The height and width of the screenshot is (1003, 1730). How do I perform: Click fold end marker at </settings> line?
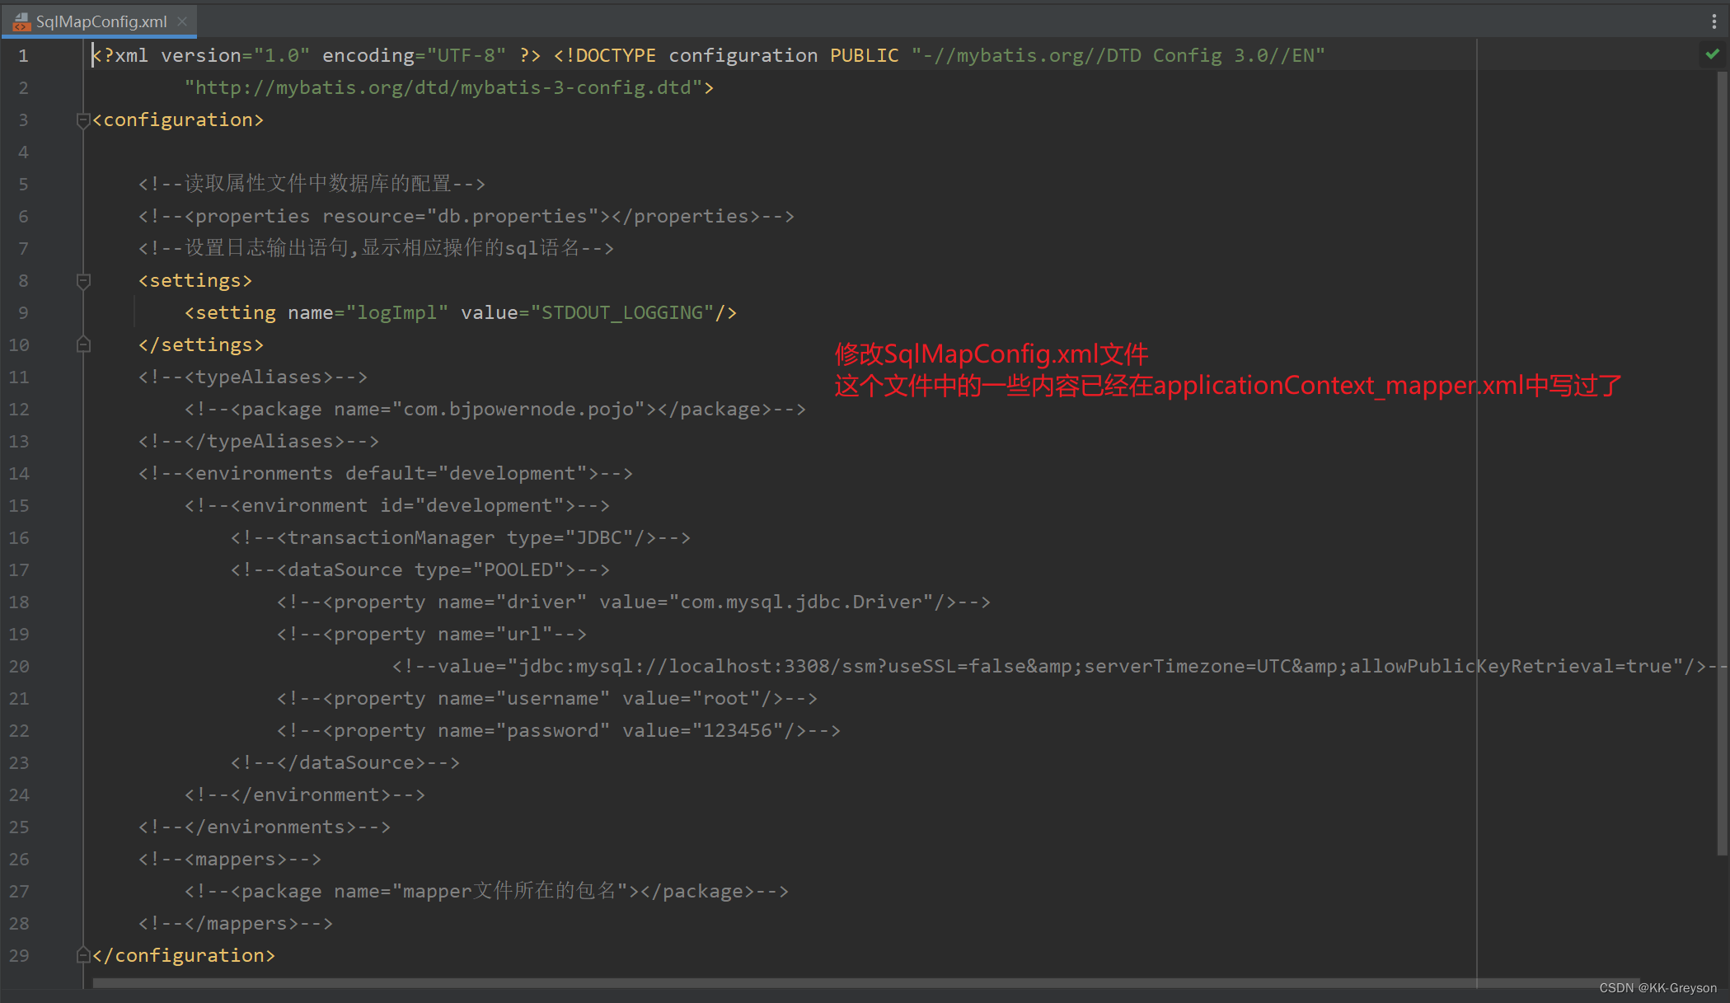click(x=83, y=344)
